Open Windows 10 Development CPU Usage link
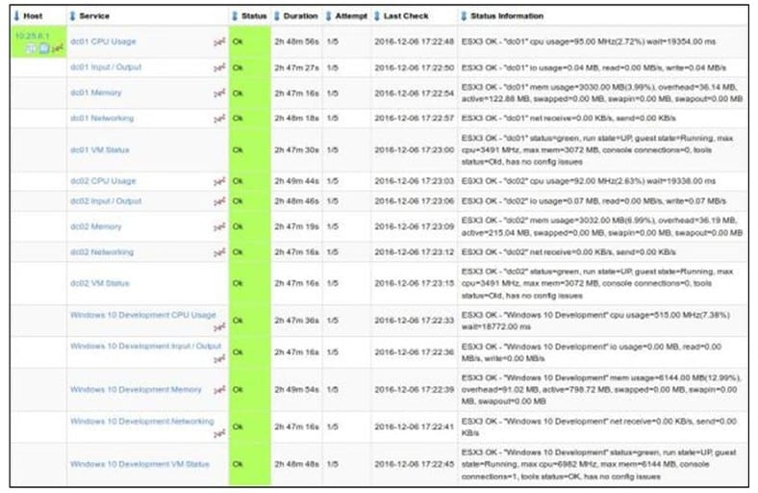The width and height of the screenshot is (758, 493). [143, 315]
